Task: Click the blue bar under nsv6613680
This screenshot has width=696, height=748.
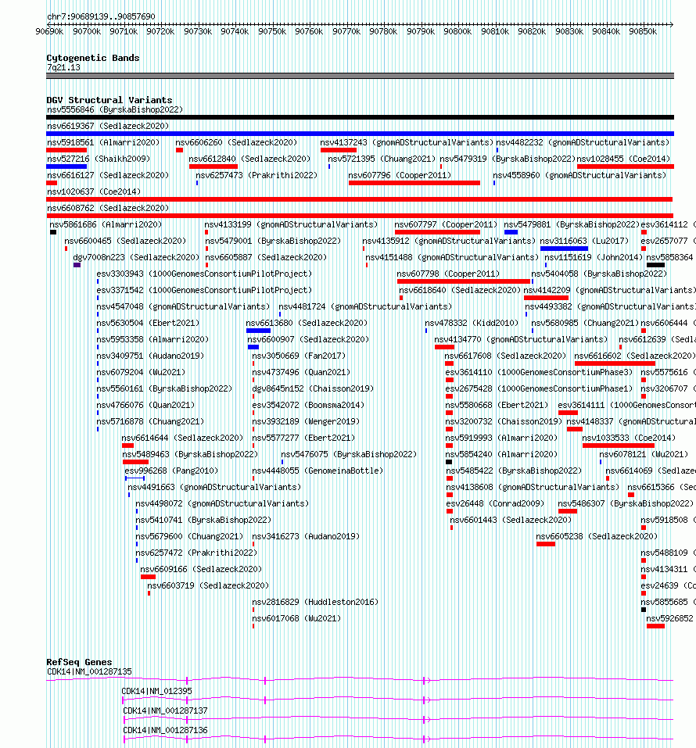Action: tap(258, 331)
